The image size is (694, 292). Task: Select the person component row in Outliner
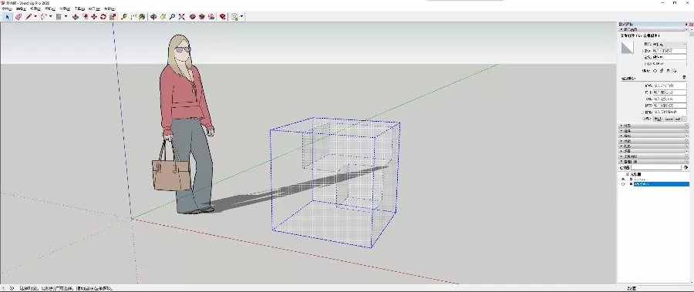(x=639, y=180)
